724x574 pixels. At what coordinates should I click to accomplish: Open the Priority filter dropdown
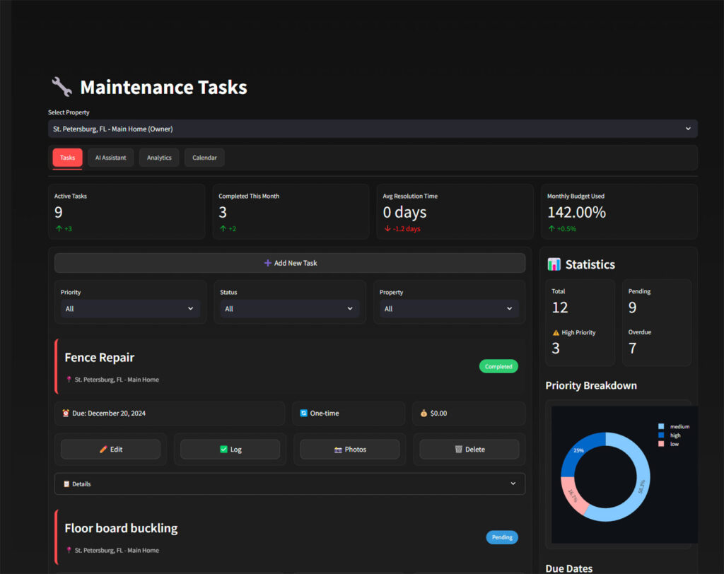click(130, 309)
